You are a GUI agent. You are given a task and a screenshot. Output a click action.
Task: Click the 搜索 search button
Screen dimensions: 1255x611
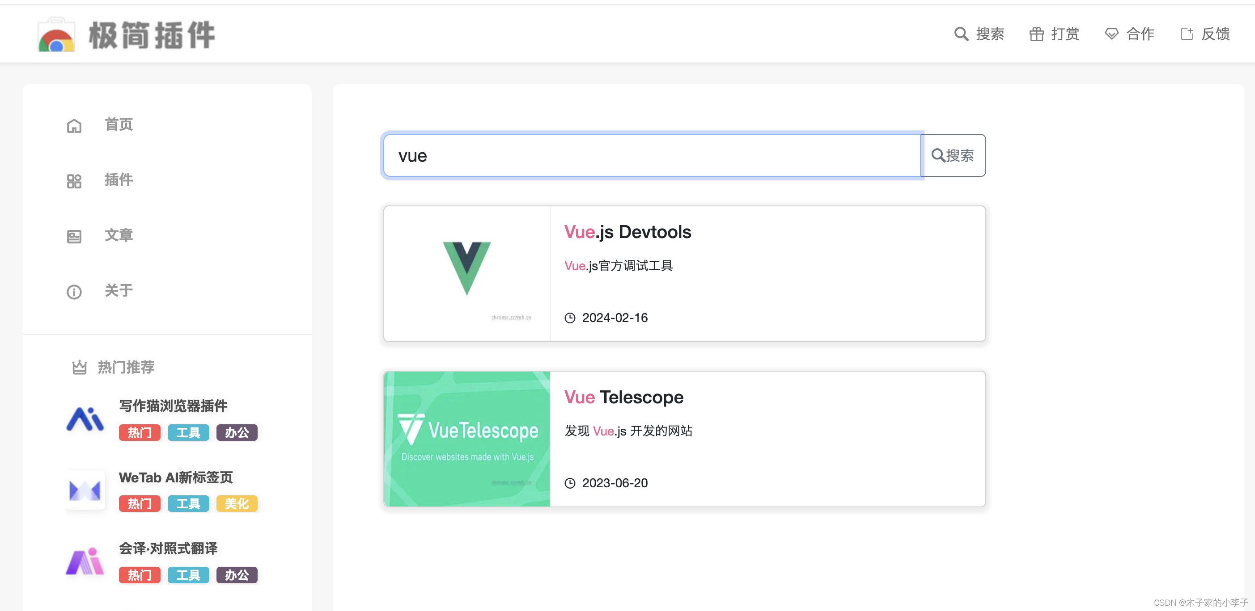coord(954,156)
